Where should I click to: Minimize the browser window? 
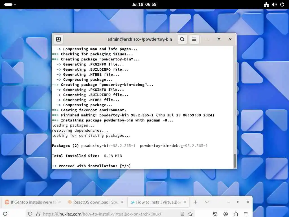coord(229,202)
